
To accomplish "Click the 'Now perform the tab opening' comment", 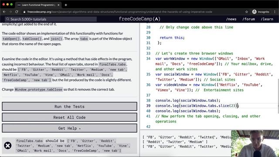I will (208, 119).
